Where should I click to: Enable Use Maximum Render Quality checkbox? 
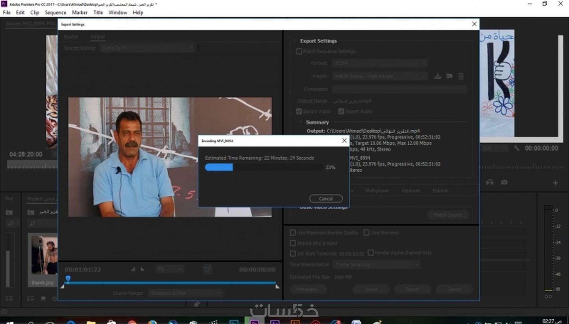[x=293, y=232]
